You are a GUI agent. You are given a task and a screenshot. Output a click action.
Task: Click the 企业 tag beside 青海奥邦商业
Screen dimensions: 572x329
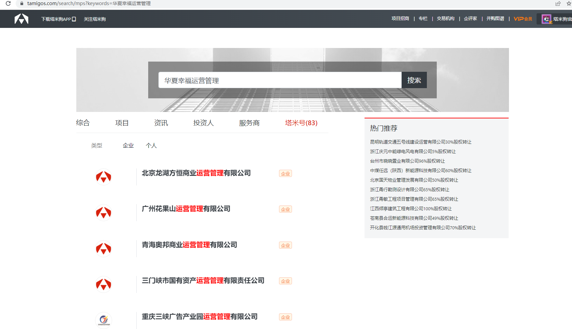285,245
